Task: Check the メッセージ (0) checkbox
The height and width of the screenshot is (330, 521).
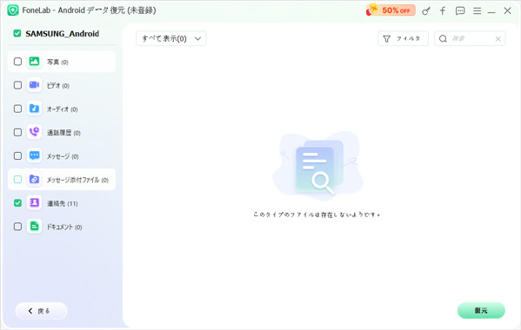Action: [x=17, y=155]
